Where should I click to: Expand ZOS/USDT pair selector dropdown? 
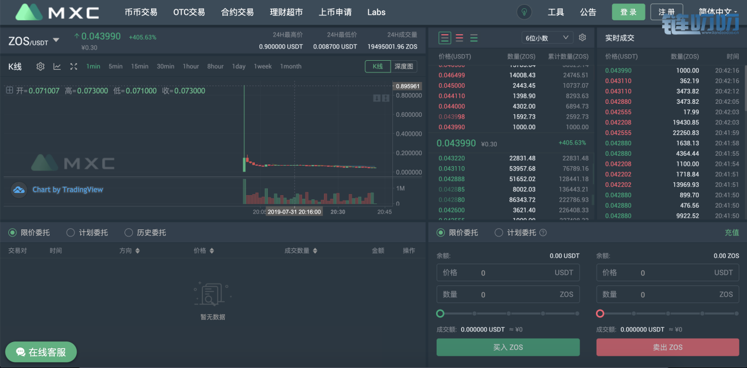click(56, 40)
